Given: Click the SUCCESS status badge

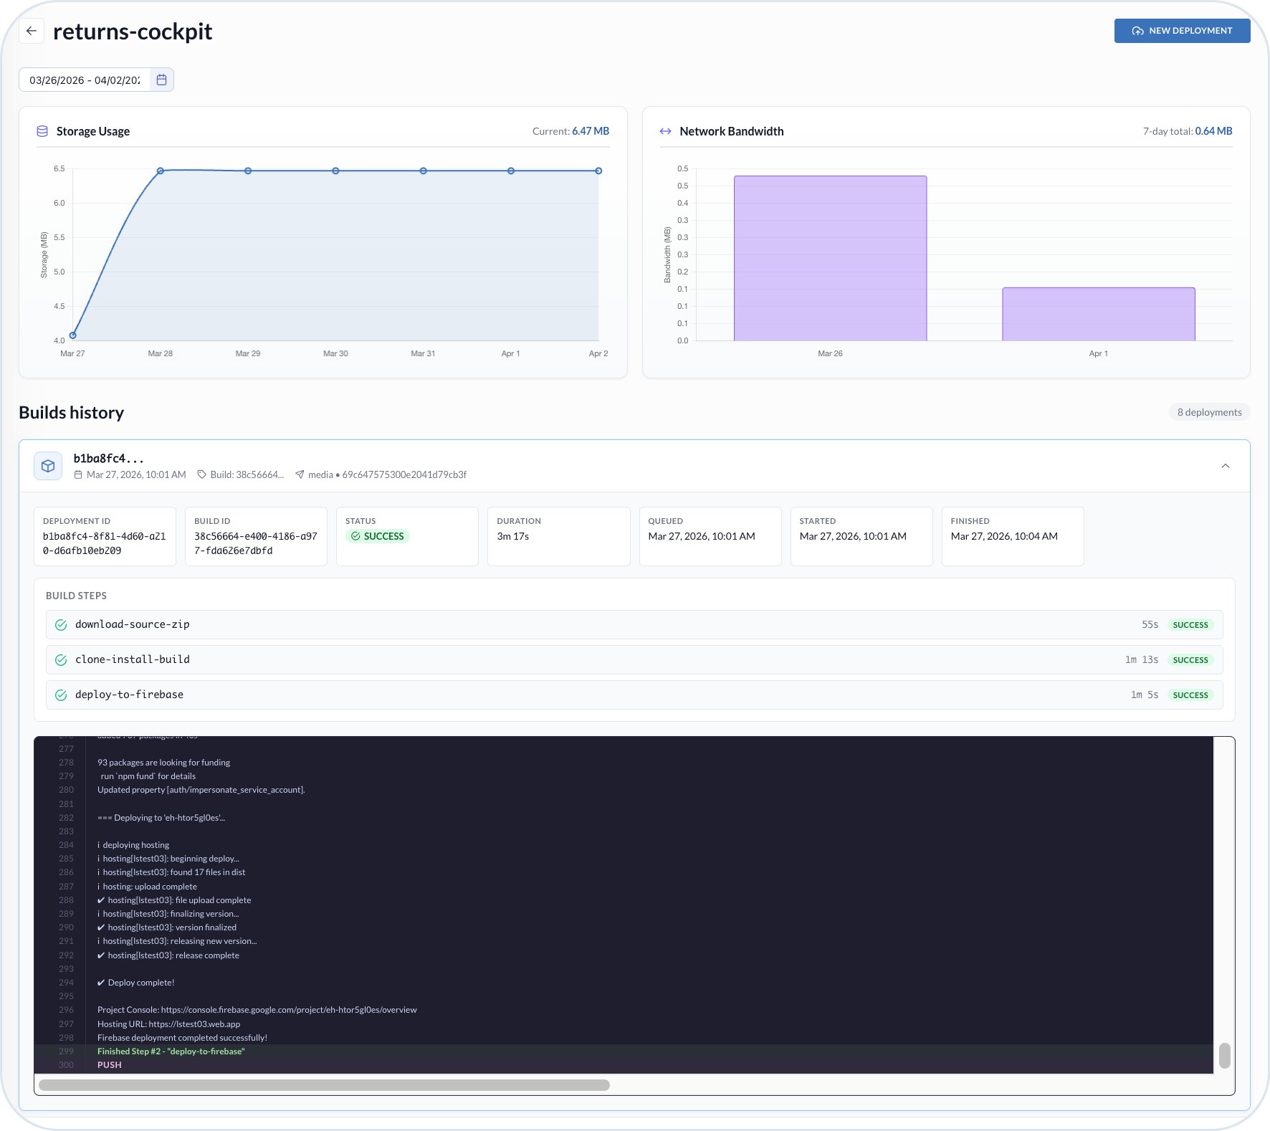Looking at the screenshot, I should 378,536.
